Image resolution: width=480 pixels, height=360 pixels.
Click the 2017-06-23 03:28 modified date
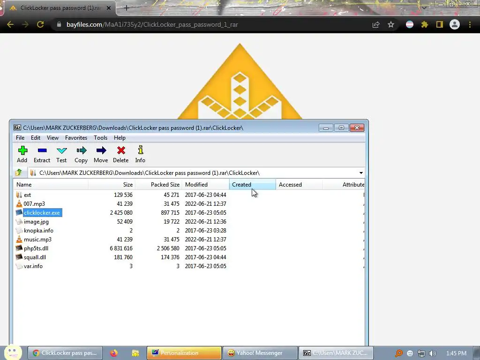click(205, 231)
